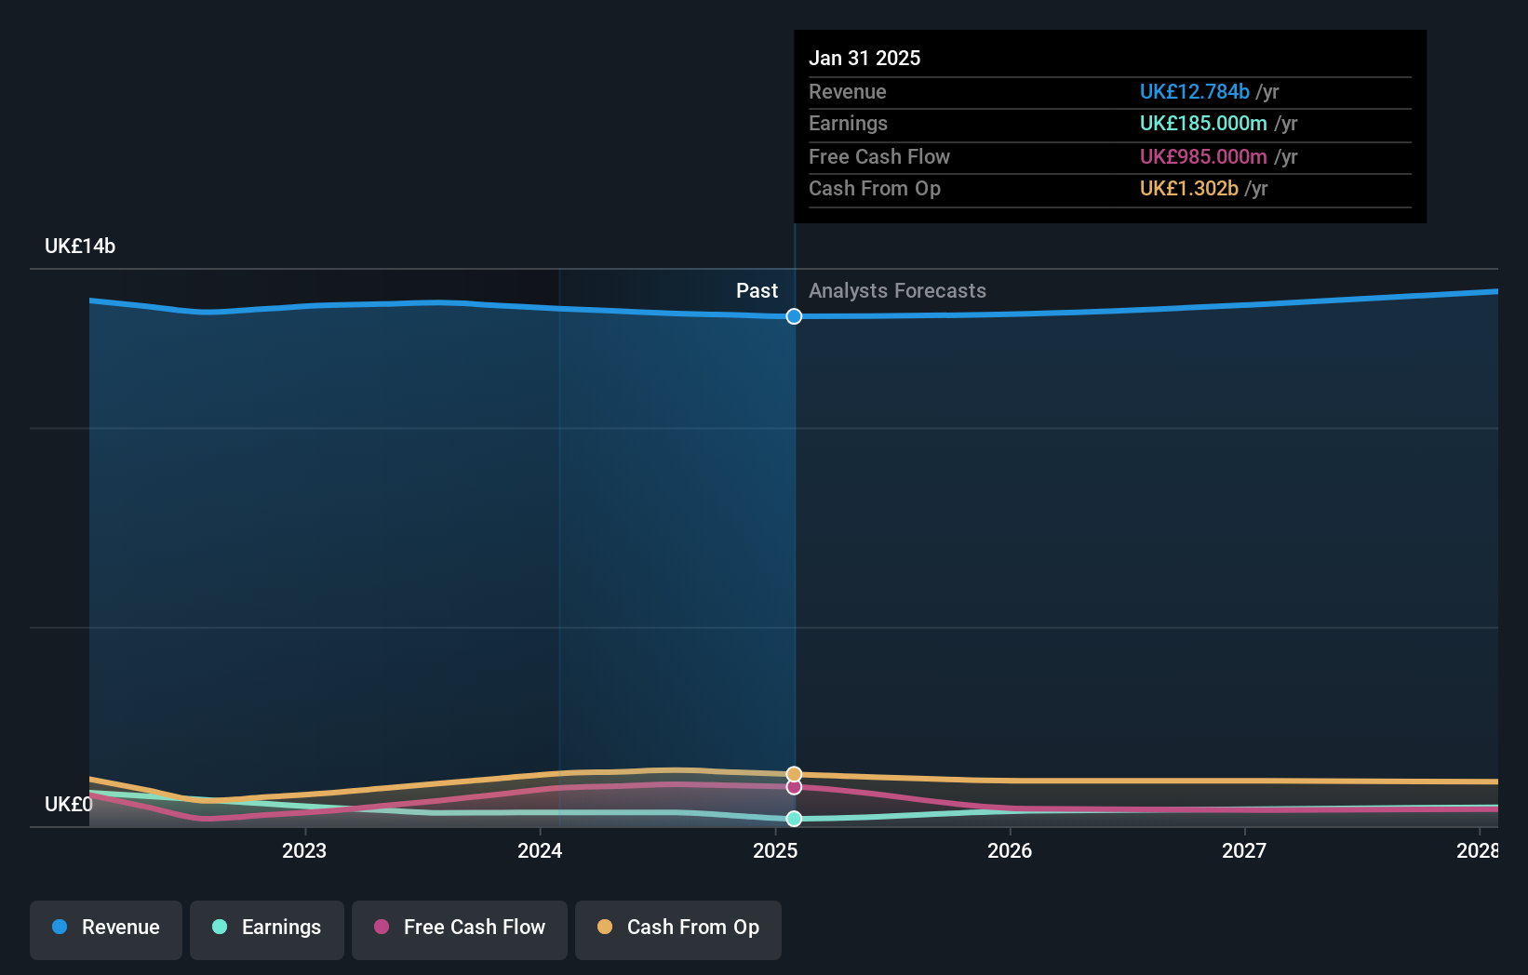Click the 2023 x-axis label
This screenshot has width=1528, height=975.
pyautogui.click(x=304, y=850)
